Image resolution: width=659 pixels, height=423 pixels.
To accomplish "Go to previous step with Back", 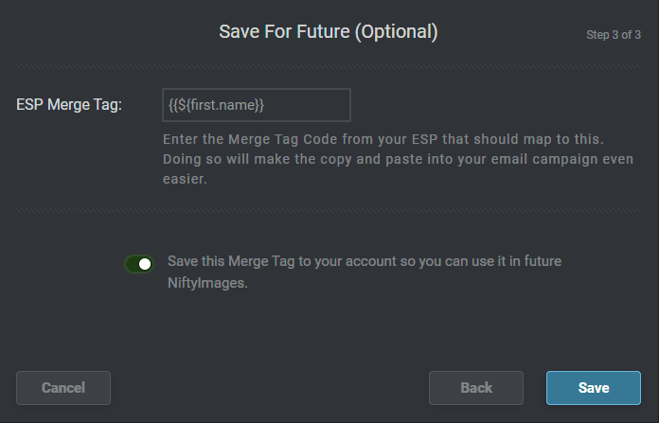I will click(x=475, y=388).
